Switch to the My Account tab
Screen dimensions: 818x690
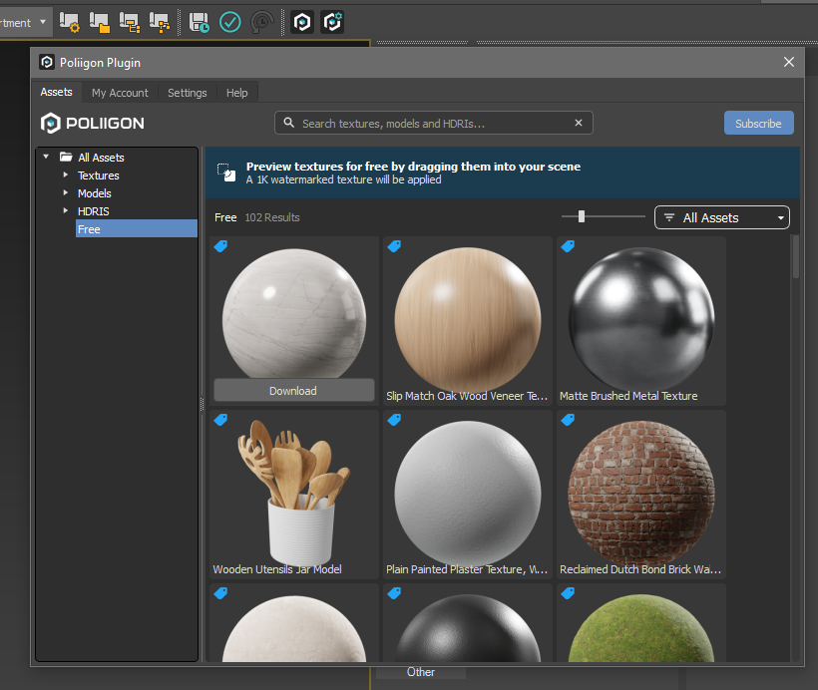(x=120, y=93)
